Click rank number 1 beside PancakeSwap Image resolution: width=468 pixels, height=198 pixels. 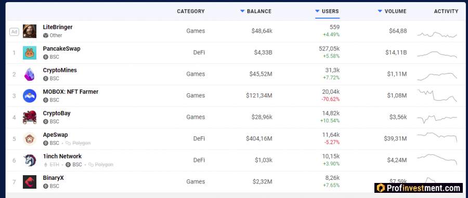[14, 53]
